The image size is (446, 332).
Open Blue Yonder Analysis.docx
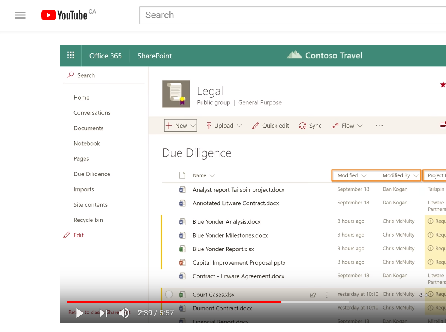click(x=226, y=222)
